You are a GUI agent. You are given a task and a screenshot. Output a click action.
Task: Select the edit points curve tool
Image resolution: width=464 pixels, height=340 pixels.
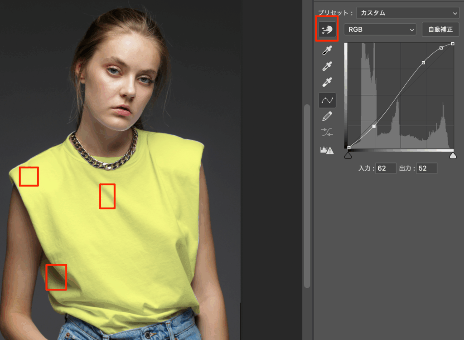tap(327, 99)
